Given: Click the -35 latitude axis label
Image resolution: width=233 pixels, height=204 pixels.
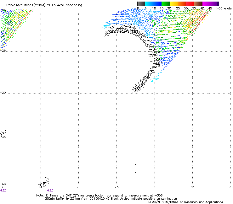Looking at the screenshot, I should click(3, 137).
